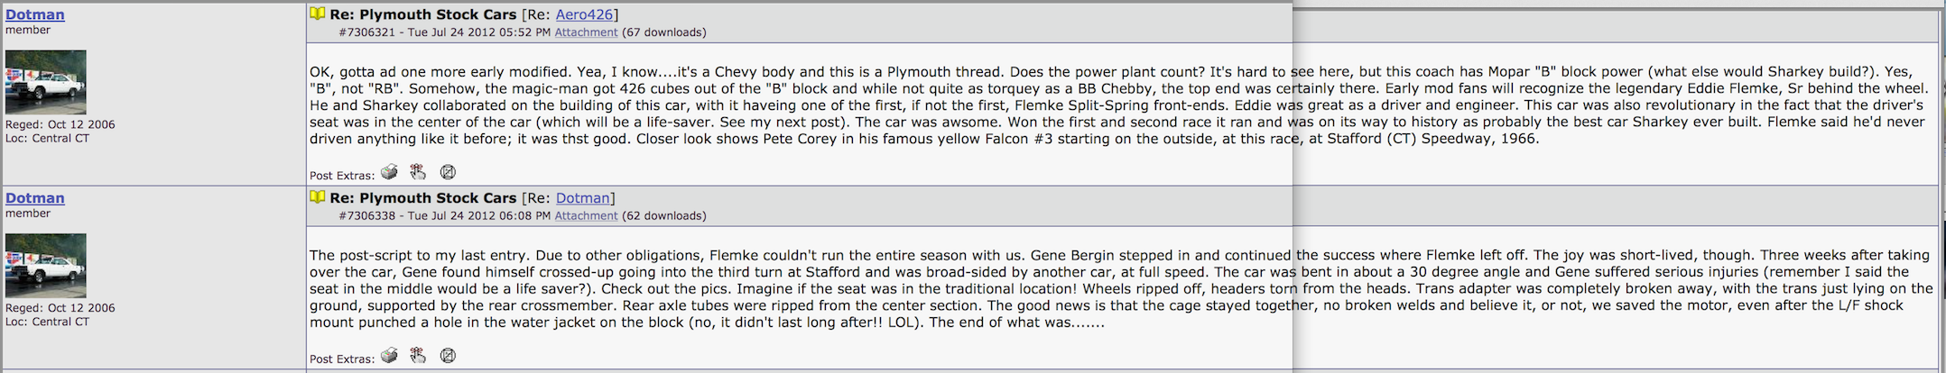Open Dotman's profile from the second post
The image size is (1946, 373).
35,198
